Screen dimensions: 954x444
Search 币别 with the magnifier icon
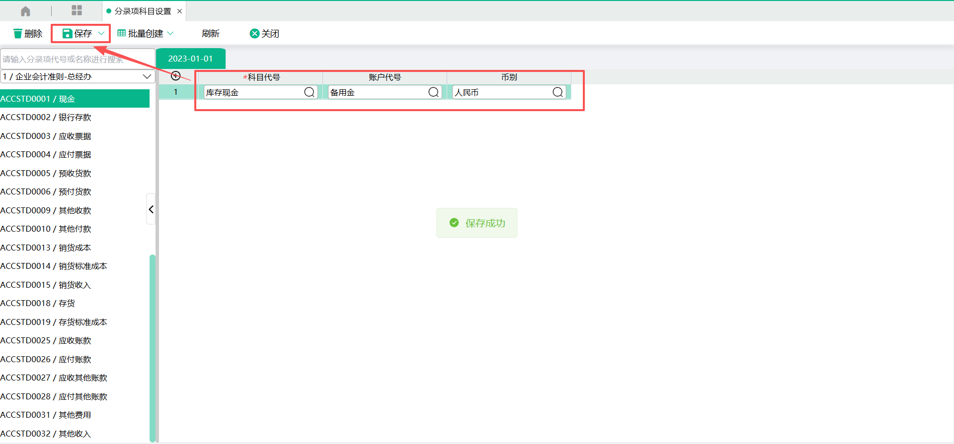coord(557,92)
